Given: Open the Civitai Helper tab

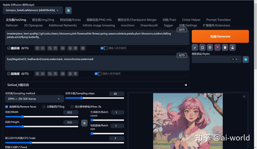Looking at the screenshot, I should (x=191, y=20).
